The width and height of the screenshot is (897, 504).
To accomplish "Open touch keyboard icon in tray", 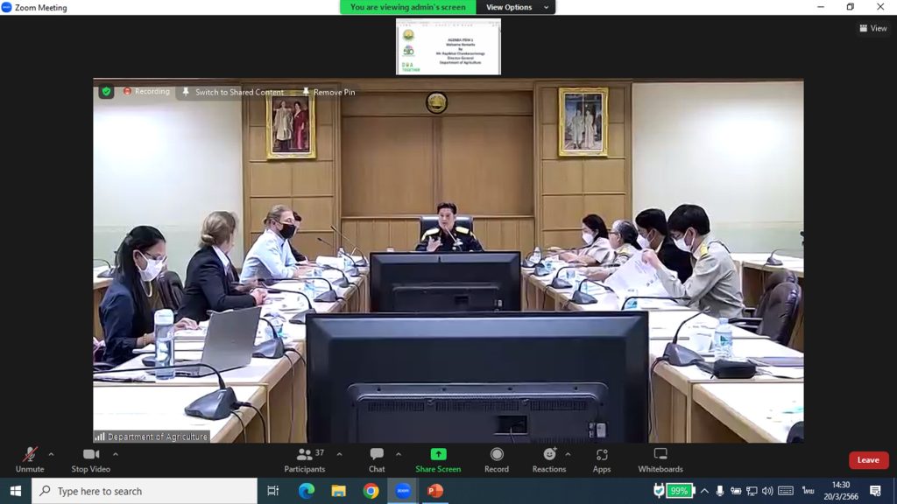I will click(x=786, y=491).
